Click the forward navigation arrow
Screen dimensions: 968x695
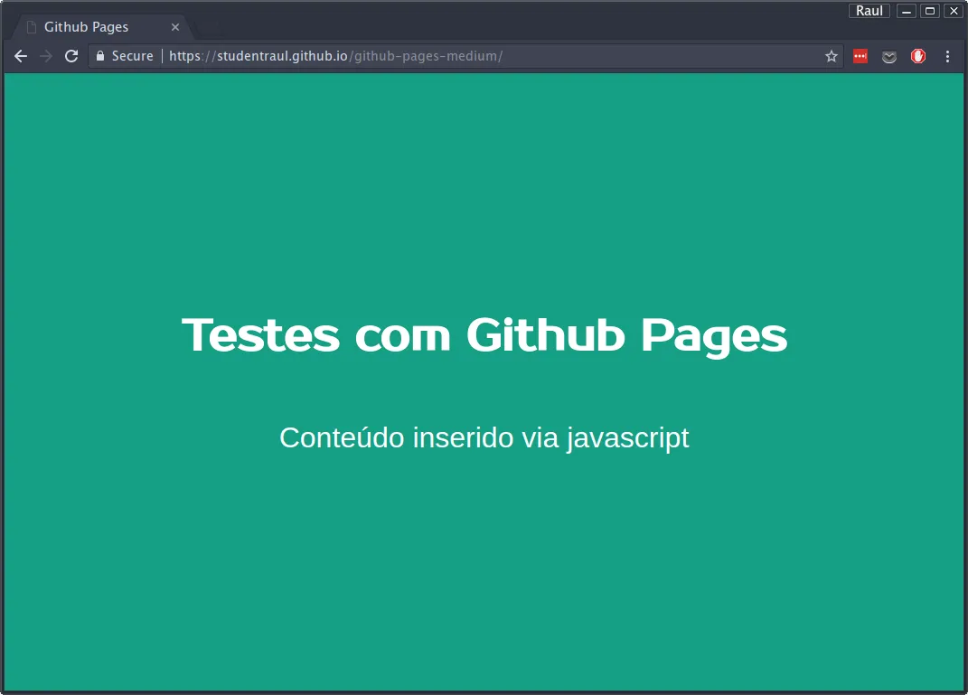46,56
